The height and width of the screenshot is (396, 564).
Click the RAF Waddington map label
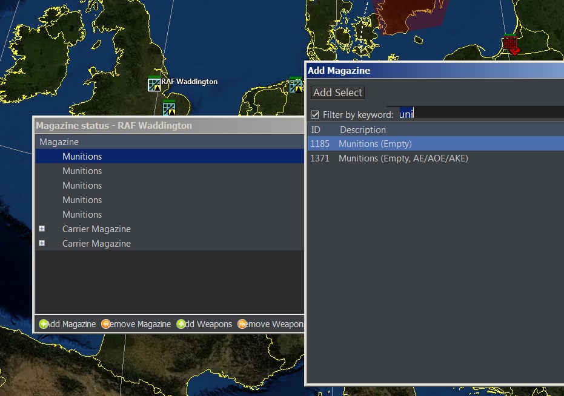click(189, 82)
